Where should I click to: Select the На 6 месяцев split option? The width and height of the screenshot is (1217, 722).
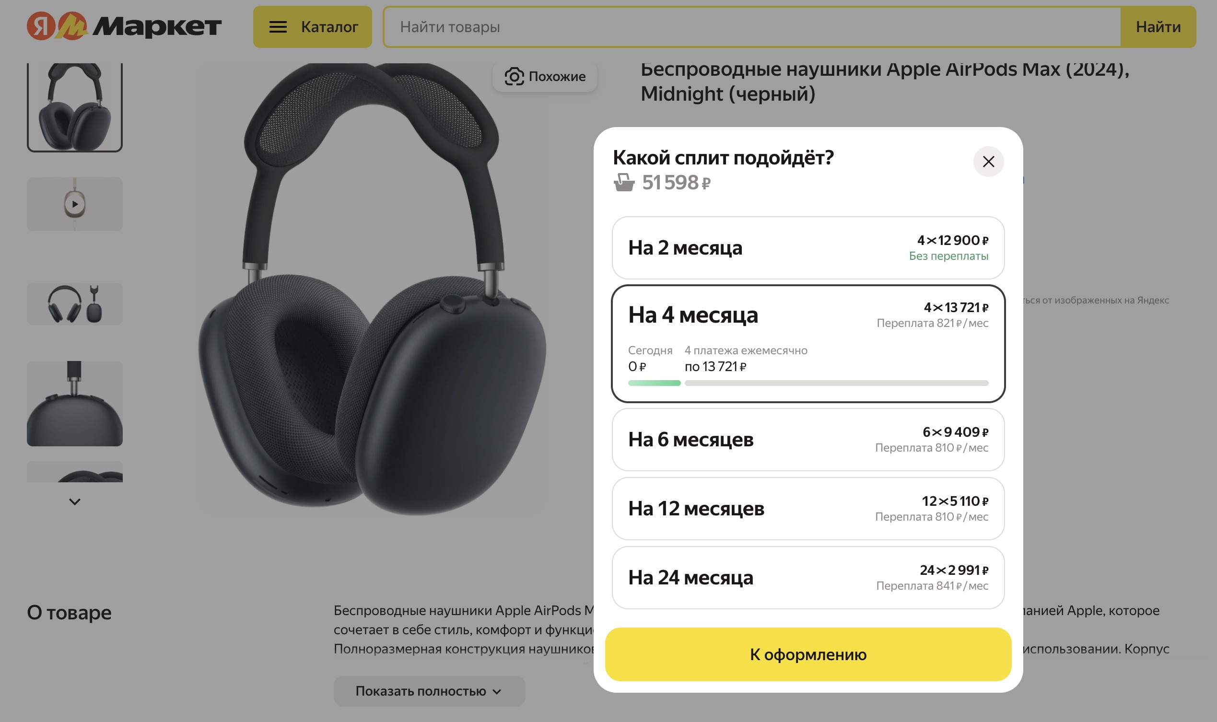pyautogui.click(x=808, y=439)
